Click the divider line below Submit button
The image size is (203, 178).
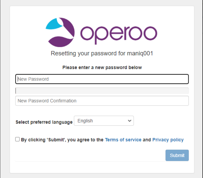pyautogui.click(x=102, y=161)
